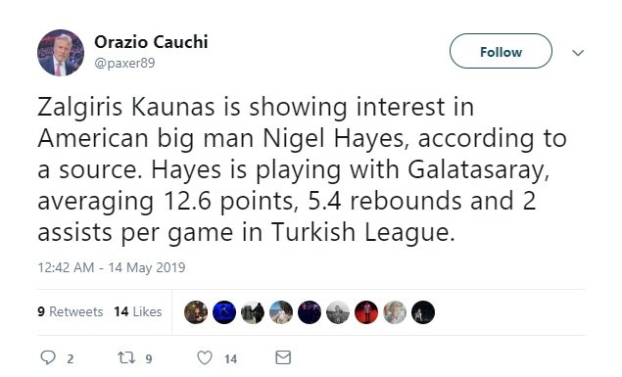This screenshot has width=622, height=377.
Task: Open Orazio Cauchi's profile picture
Action: [x=61, y=52]
